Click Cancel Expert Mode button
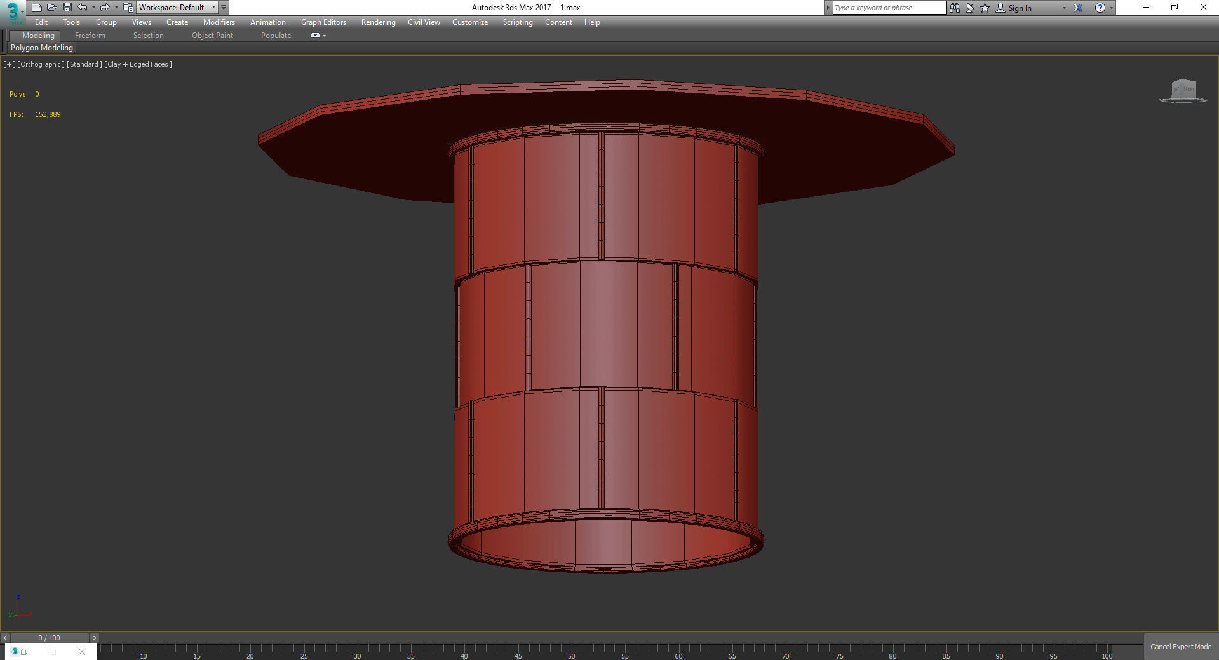This screenshot has height=660, width=1219. [x=1181, y=647]
